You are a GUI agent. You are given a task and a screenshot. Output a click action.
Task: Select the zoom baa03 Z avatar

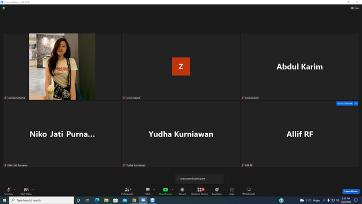(x=181, y=66)
